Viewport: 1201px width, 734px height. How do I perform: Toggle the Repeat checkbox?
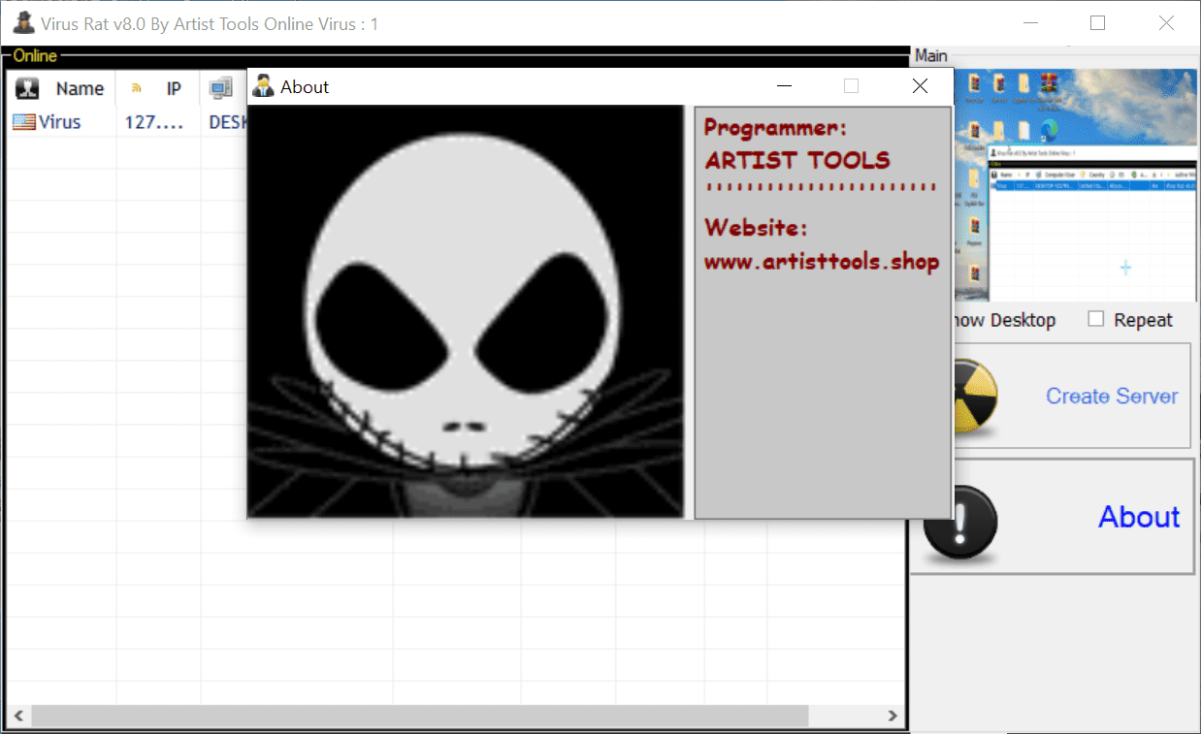pyautogui.click(x=1096, y=319)
